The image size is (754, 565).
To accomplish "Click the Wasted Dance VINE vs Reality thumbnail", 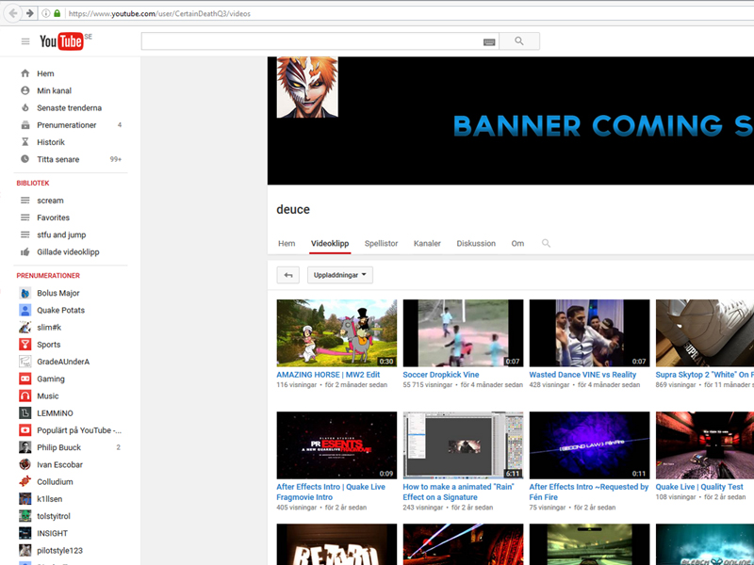I will [589, 332].
